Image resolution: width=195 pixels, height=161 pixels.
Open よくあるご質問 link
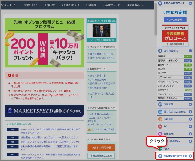pos(98,80)
